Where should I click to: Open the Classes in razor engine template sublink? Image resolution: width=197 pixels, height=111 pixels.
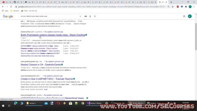pos(39,48)
